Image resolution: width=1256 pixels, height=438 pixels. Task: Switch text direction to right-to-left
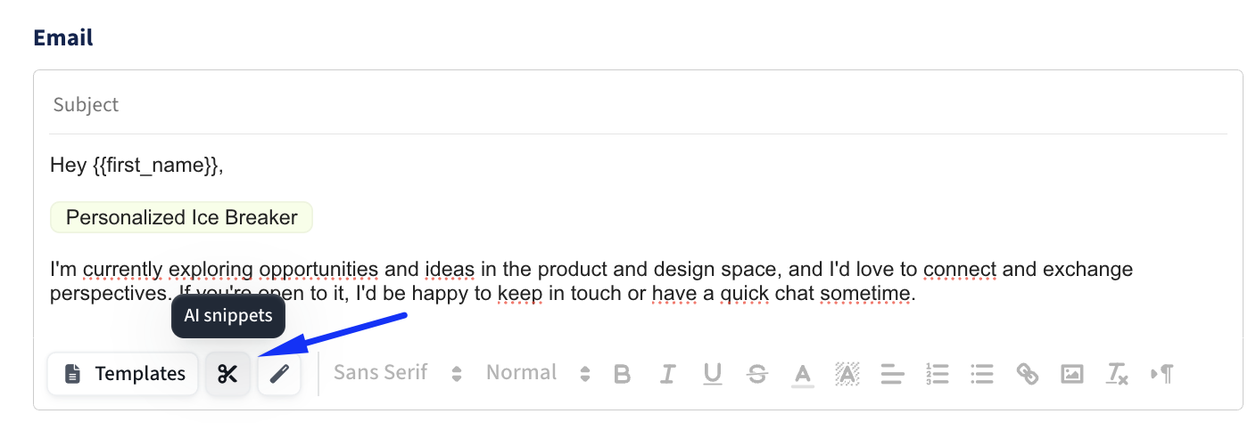pos(1162,374)
